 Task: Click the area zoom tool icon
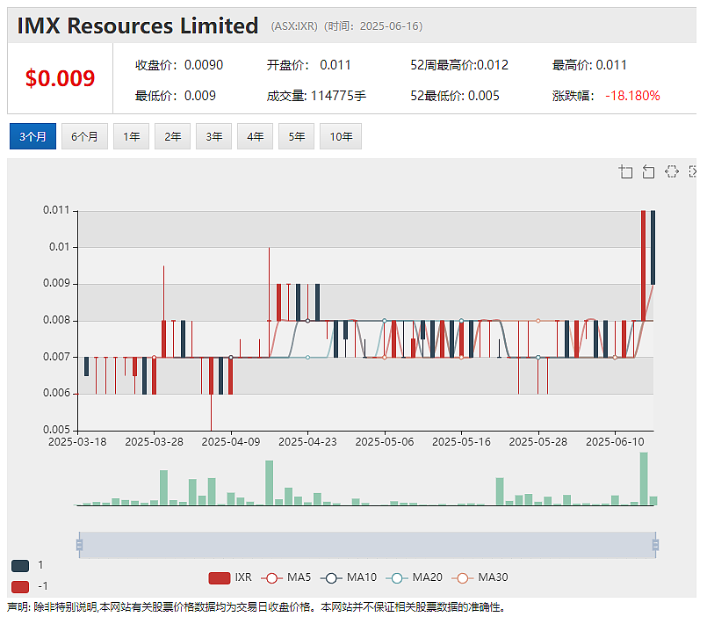tap(625, 171)
